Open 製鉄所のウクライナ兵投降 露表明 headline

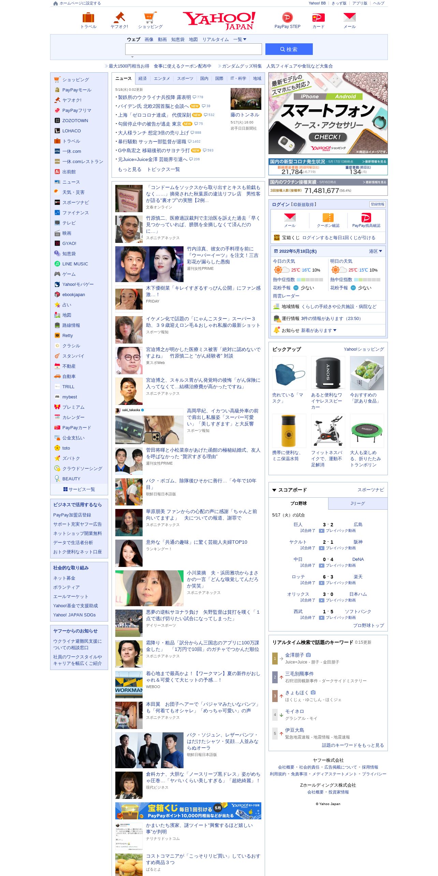click(x=154, y=97)
